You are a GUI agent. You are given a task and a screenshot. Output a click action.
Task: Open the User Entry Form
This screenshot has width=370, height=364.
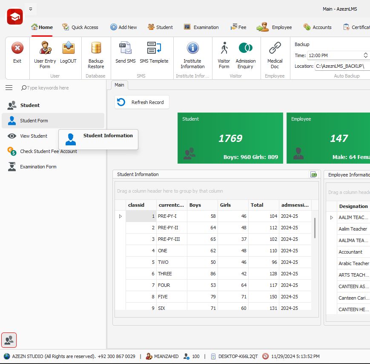pos(45,54)
